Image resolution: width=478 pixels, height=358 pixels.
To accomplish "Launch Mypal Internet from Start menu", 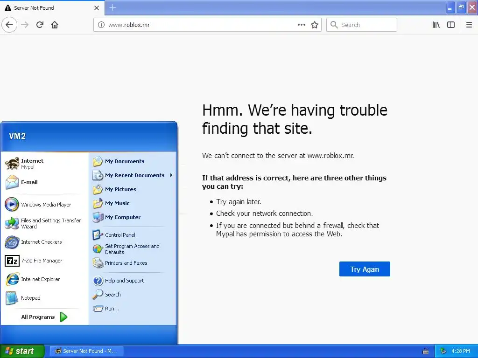I will [x=44, y=164].
